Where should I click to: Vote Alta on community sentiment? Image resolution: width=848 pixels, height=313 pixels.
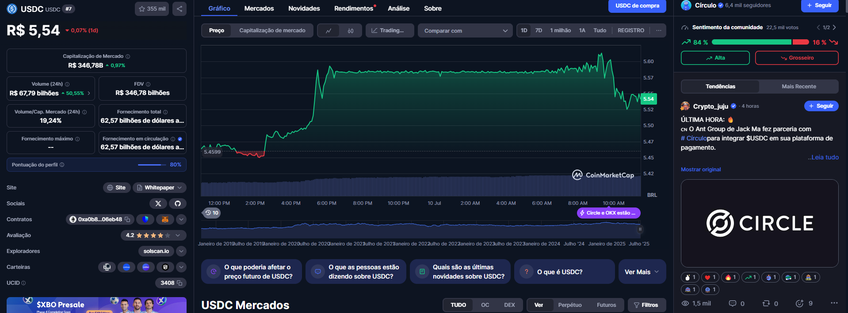tap(715, 58)
